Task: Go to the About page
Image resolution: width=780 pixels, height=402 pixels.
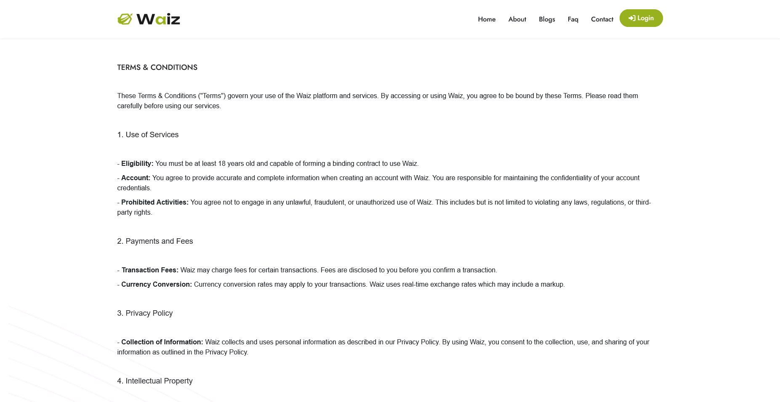Action: [x=517, y=19]
